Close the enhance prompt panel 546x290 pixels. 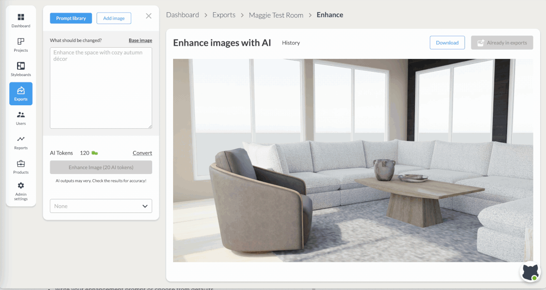pyautogui.click(x=149, y=16)
